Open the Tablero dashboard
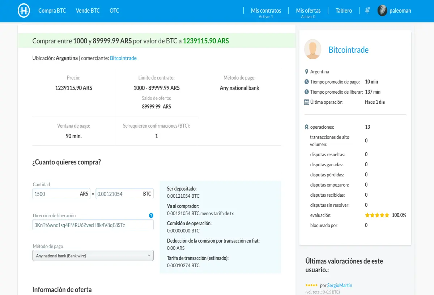The image size is (434, 295). (x=344, y=10)
